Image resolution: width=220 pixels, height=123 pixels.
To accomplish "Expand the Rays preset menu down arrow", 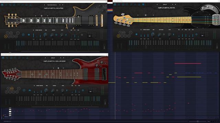I will (x=175, y=4).
